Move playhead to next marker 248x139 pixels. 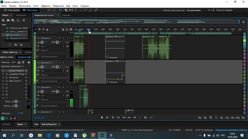[x=134, y=117]
